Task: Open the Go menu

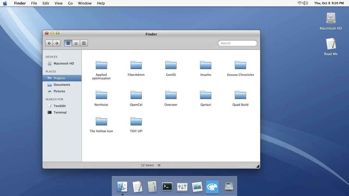Action: coord(70,3)
